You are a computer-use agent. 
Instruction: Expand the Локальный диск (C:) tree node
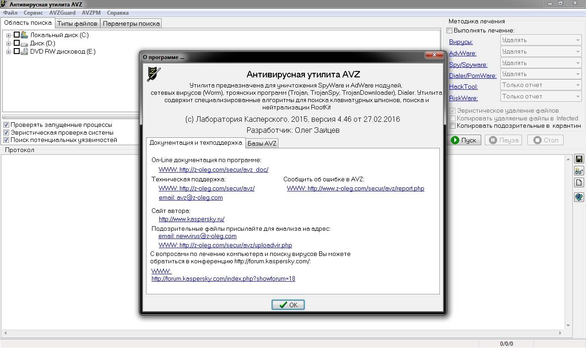pos(9,35)
